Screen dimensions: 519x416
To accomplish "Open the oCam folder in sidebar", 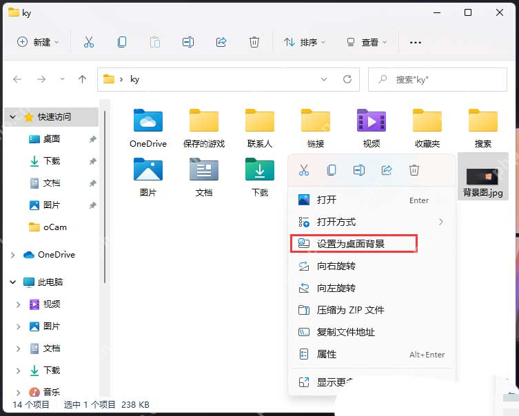I will pyautogui.click(x=48, y=227).
